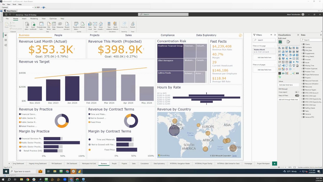Open the File menu in Power BI
Image resolution: width=323 pixels, height=182 pixels.
click(x=7, y=19)
